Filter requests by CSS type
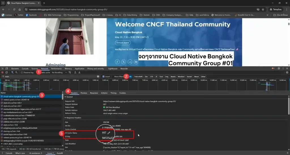This screenshot has height=155, width=290. 152,77
